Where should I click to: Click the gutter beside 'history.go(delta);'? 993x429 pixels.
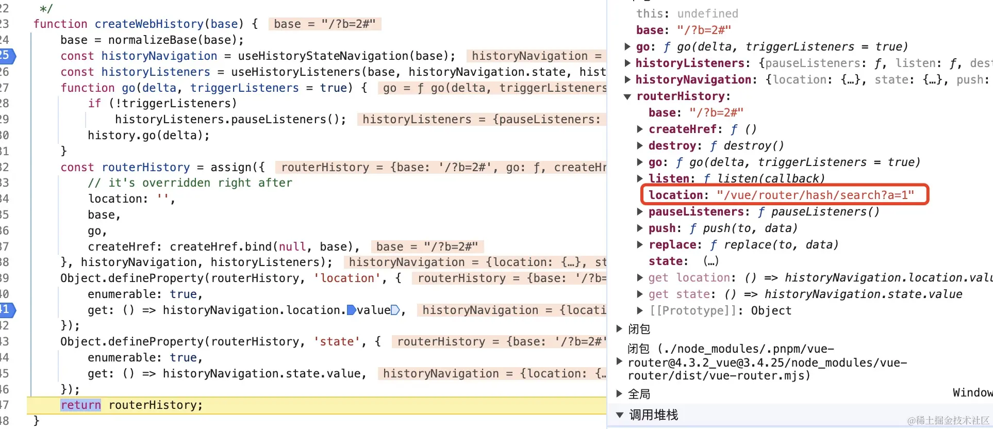5,135
